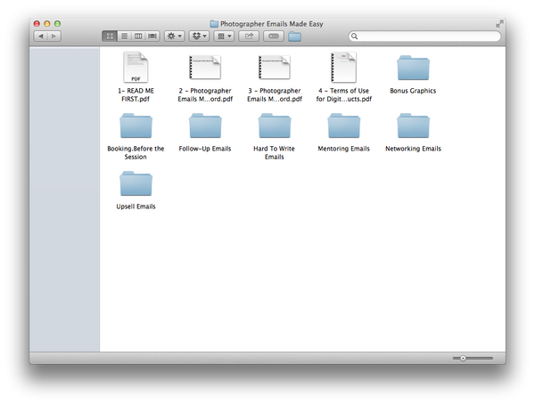Image resolution: width=535 pixels, height=405 pixels.
Task: Switch to list view
Action: [x=125, y=36]
